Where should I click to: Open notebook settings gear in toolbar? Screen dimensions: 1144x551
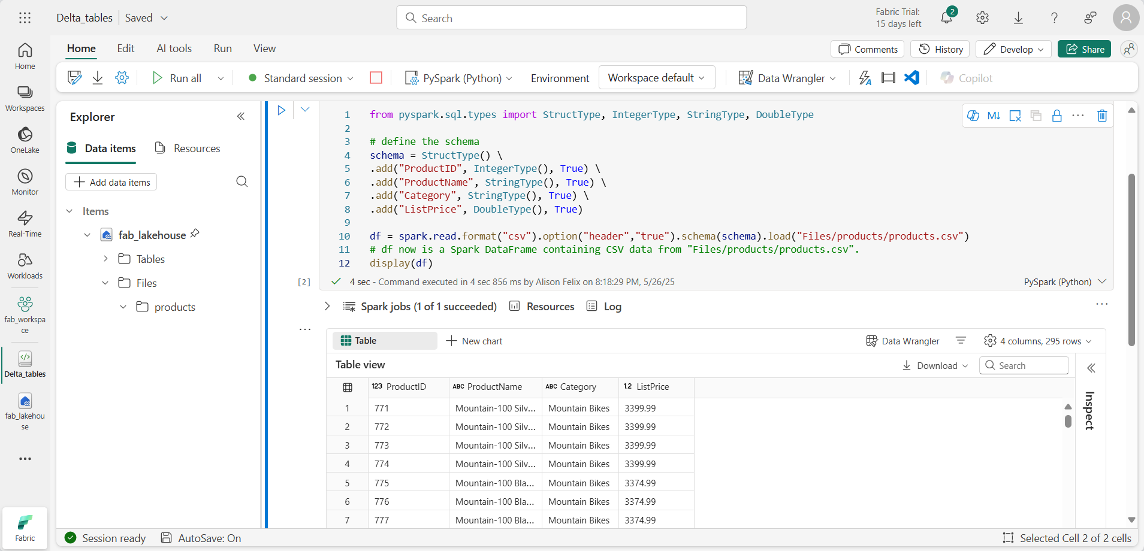pyautogui.click(x=122, y=78)
